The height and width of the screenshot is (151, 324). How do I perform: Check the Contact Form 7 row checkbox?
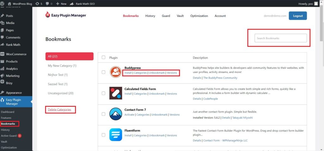click(x=103, y=114)
